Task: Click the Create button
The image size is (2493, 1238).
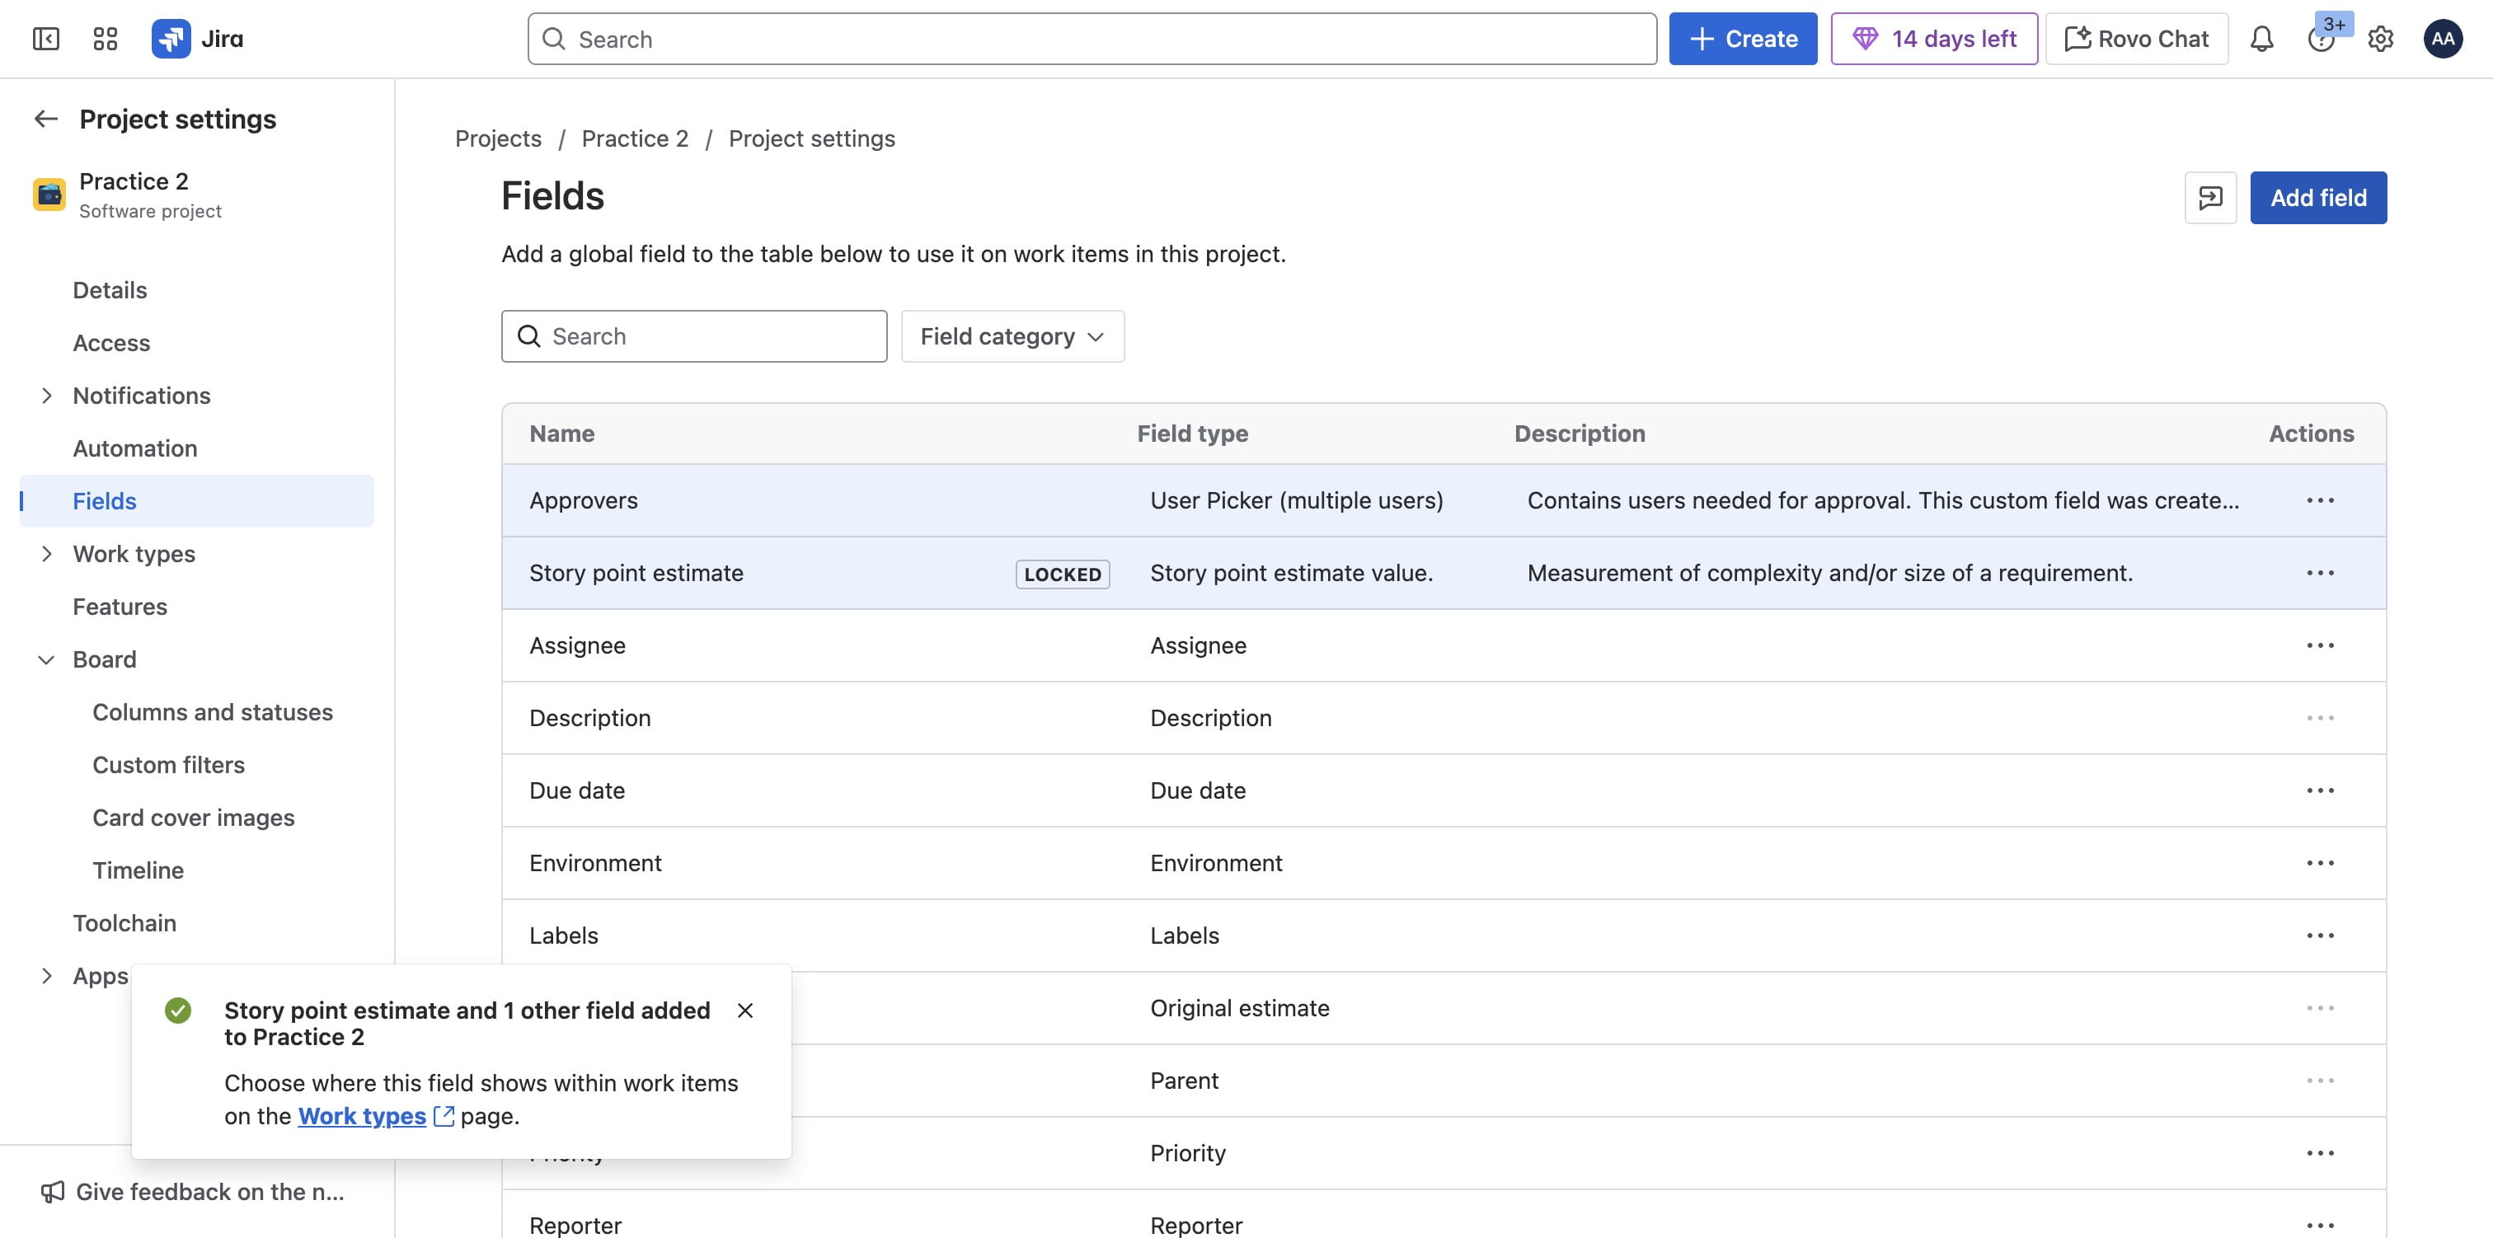Action: [1742, 39]
